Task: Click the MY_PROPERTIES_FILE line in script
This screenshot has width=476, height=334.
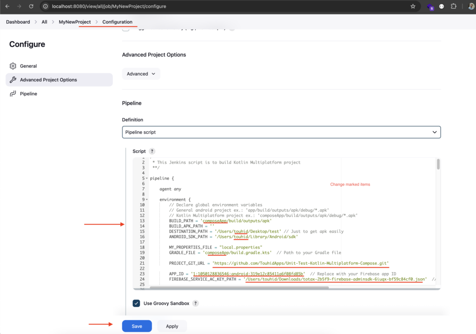Action: click(216, 247)
